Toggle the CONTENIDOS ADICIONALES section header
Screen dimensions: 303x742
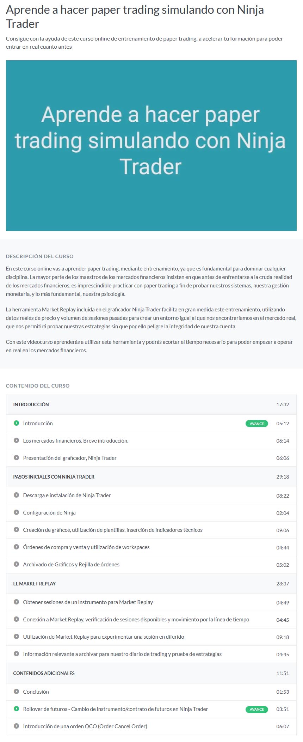point(151,673)
